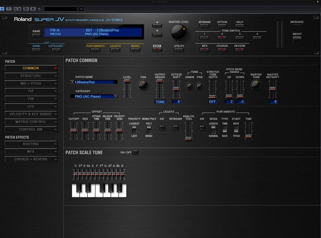Toggle the Legato RETRIGGER button
Screen dimensions: 321x238
175,128
